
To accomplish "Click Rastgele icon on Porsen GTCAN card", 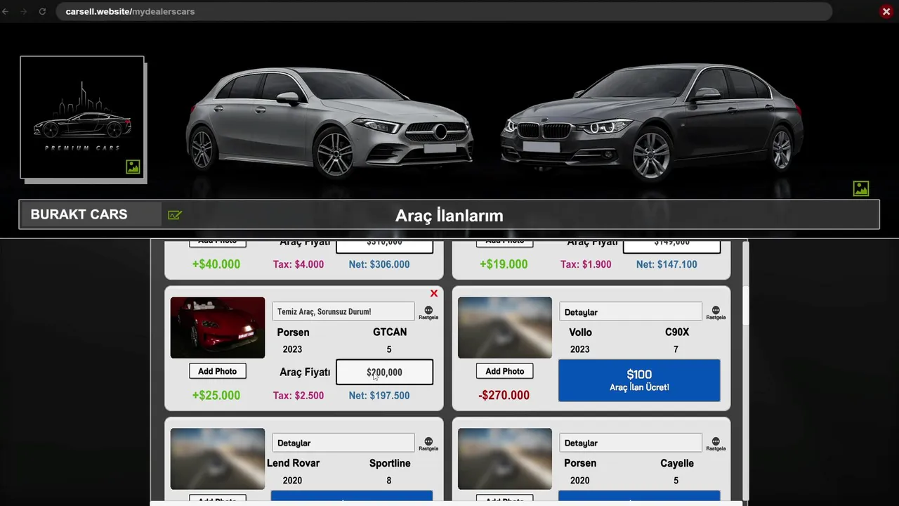I will pyautogui.click(x=428, y=313).
